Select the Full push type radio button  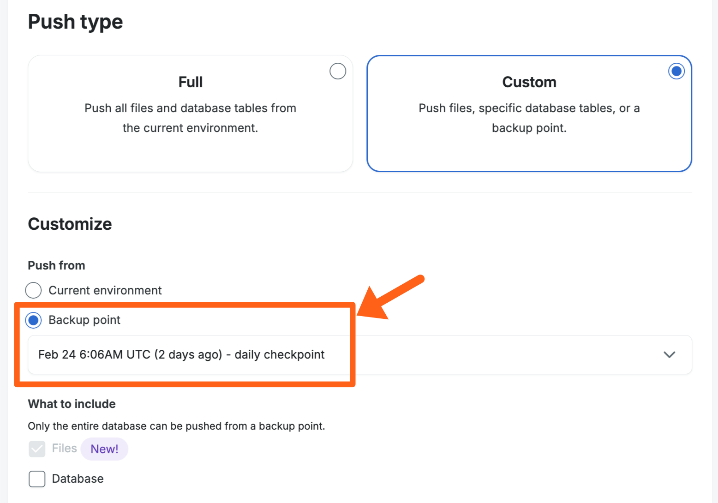click(338, 71)
